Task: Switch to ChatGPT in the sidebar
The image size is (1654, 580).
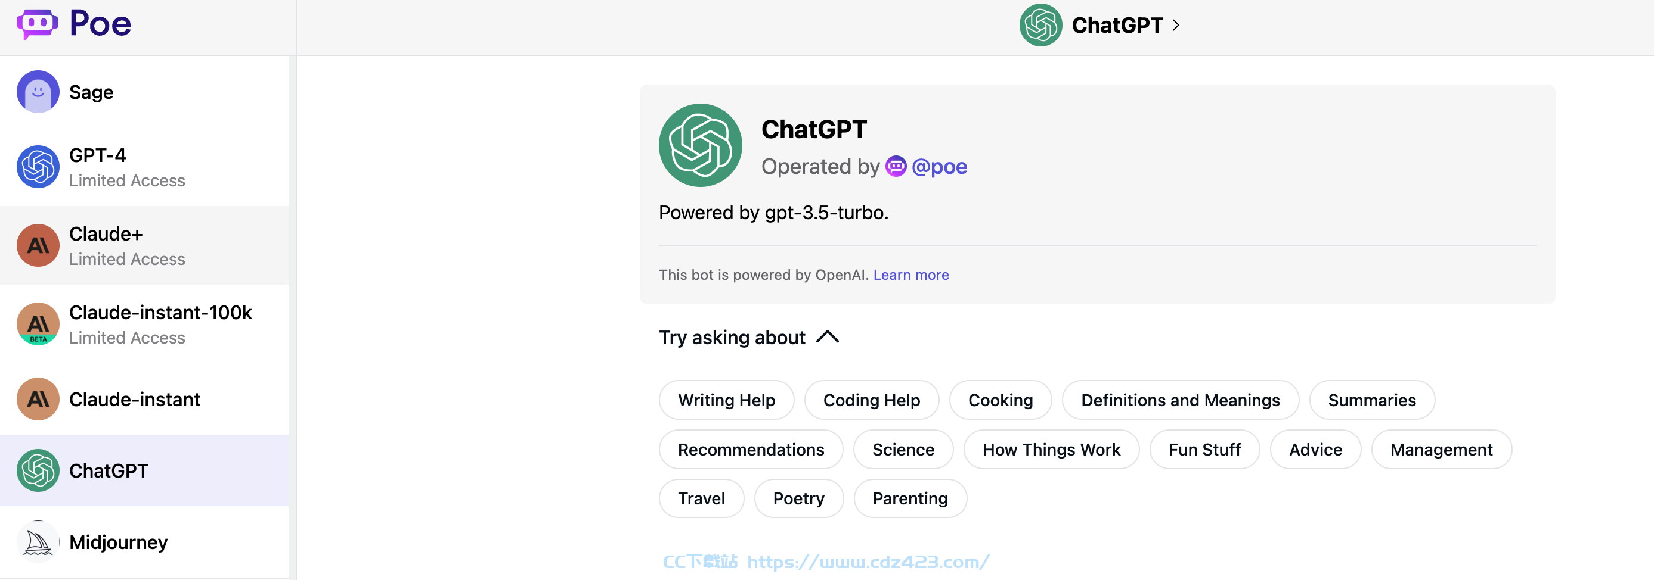Action: pyautogui.click(x=144, y=470)
